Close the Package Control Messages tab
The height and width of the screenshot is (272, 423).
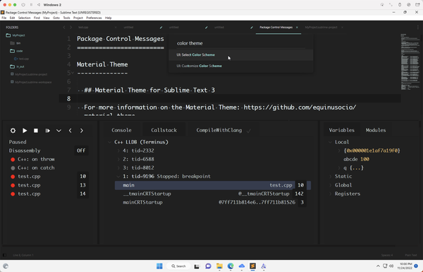tap(297, 28)
